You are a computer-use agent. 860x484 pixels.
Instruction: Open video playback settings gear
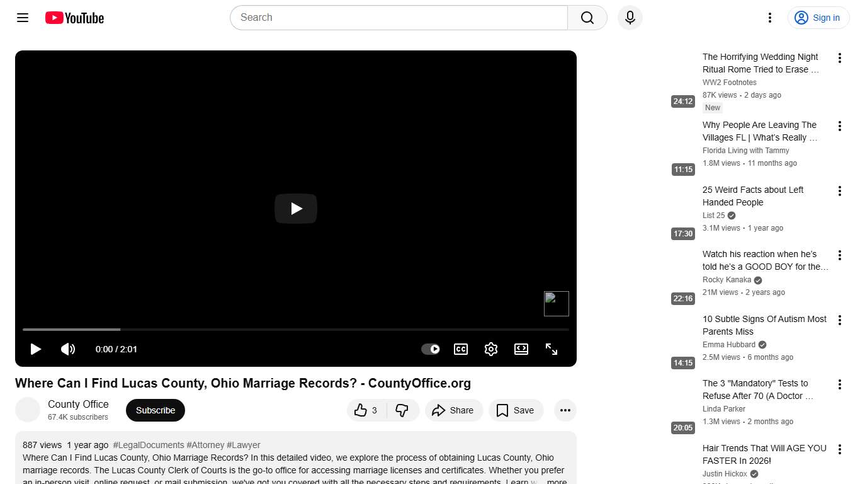point(491,349)
